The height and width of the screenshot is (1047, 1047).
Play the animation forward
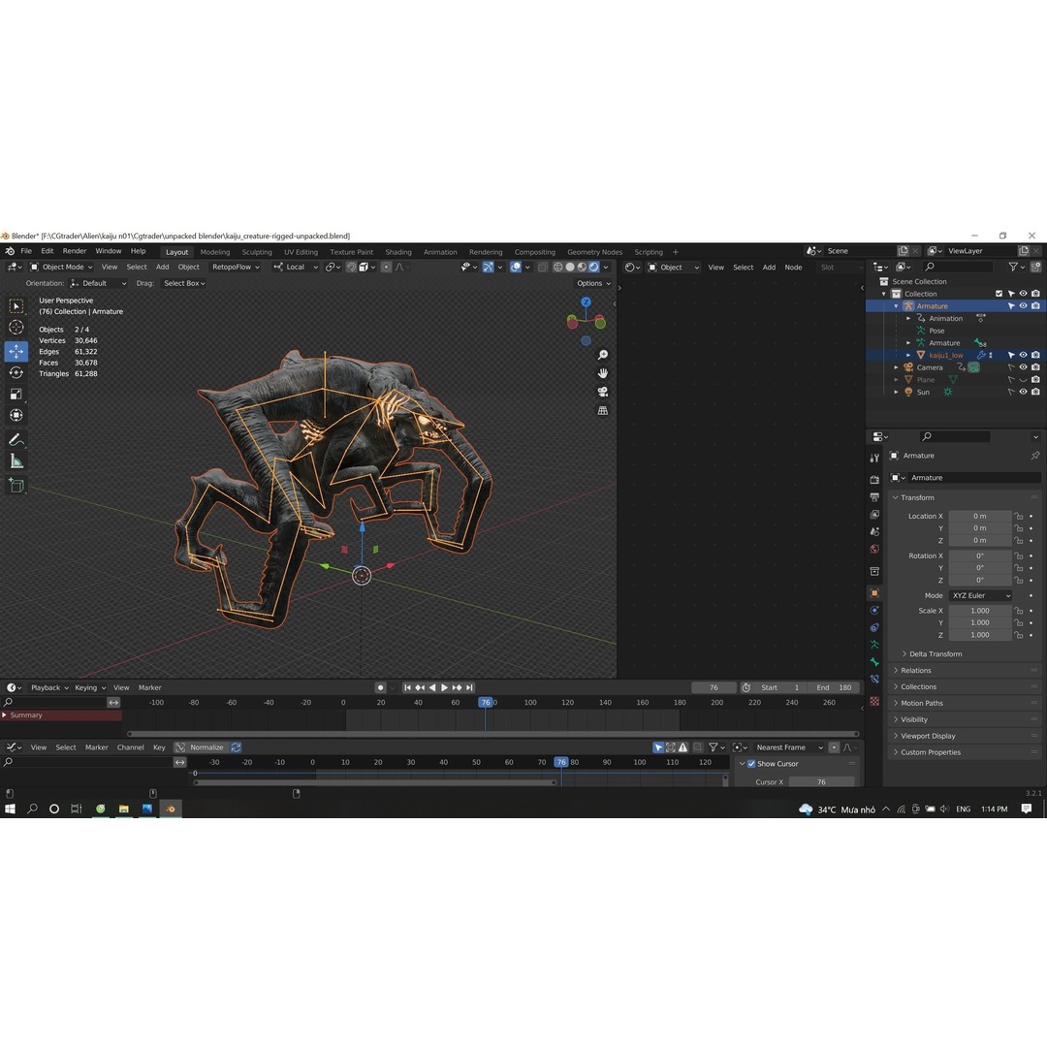click(445, 687)
